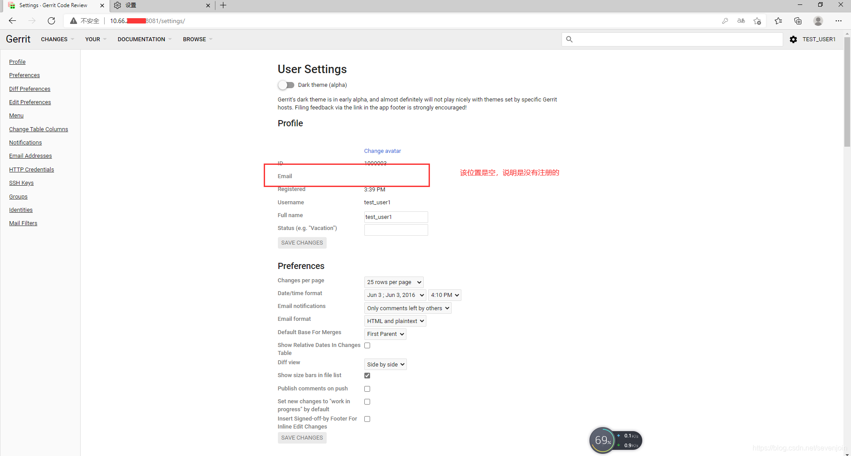Expand the DOCUMENTATION menu
This screenshot has width=851, height=456.
coord(144,39)
